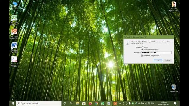Viewport: 189px width, 106px height.
Task: Switch to the AirPort disk app in the taskbar
Action: (109, 103)
